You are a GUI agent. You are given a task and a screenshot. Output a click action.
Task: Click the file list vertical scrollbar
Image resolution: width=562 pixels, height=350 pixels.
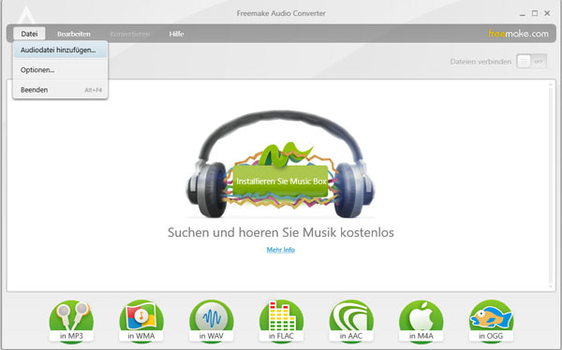coord(551,185)
